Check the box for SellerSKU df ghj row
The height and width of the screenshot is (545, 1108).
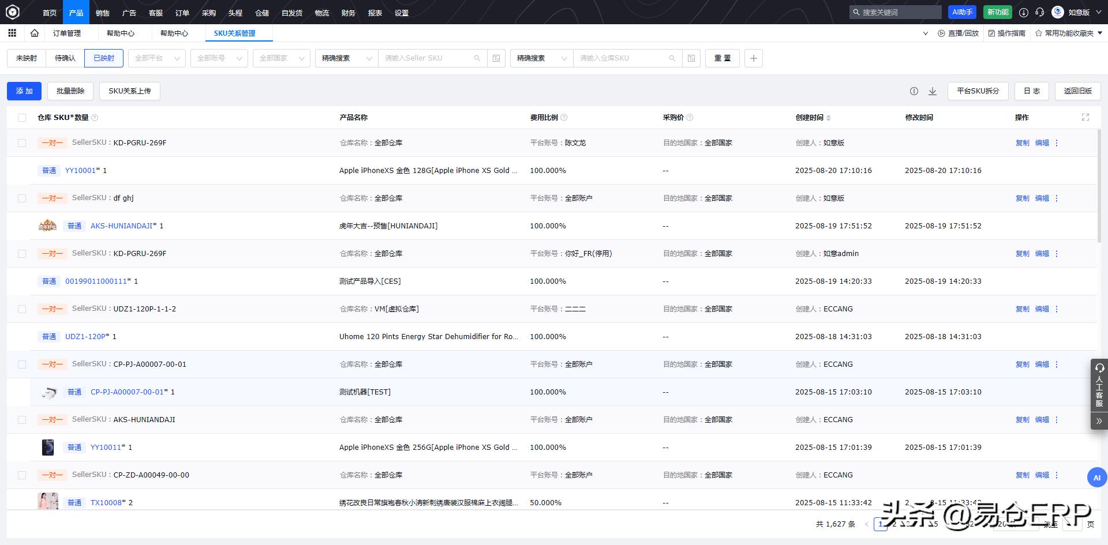(22, 198)
